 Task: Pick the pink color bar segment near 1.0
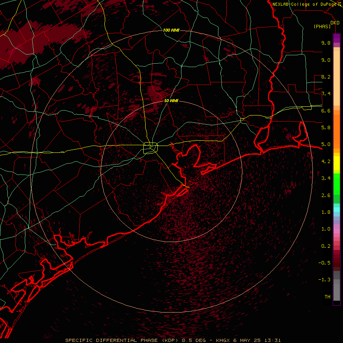point(337,231)
